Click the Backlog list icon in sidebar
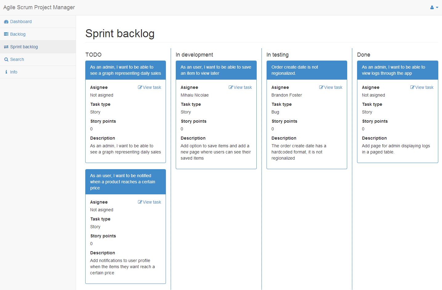442x290 pixels. (x=6, y=34)
